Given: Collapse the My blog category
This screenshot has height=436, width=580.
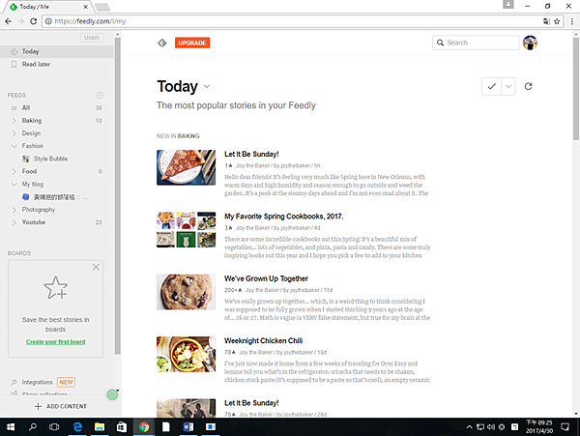Looking at the screenshot, I should point(14,184).
